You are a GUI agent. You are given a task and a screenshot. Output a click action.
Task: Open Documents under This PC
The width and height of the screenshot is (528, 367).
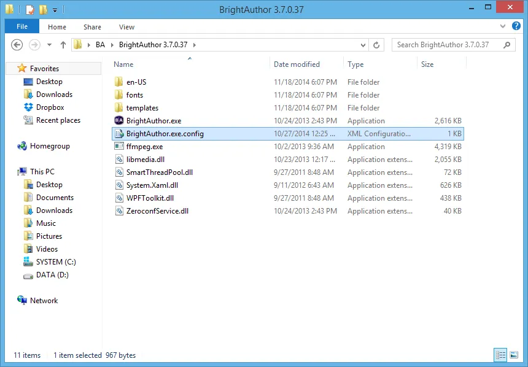pyautogui.click(x=55, y=197)
